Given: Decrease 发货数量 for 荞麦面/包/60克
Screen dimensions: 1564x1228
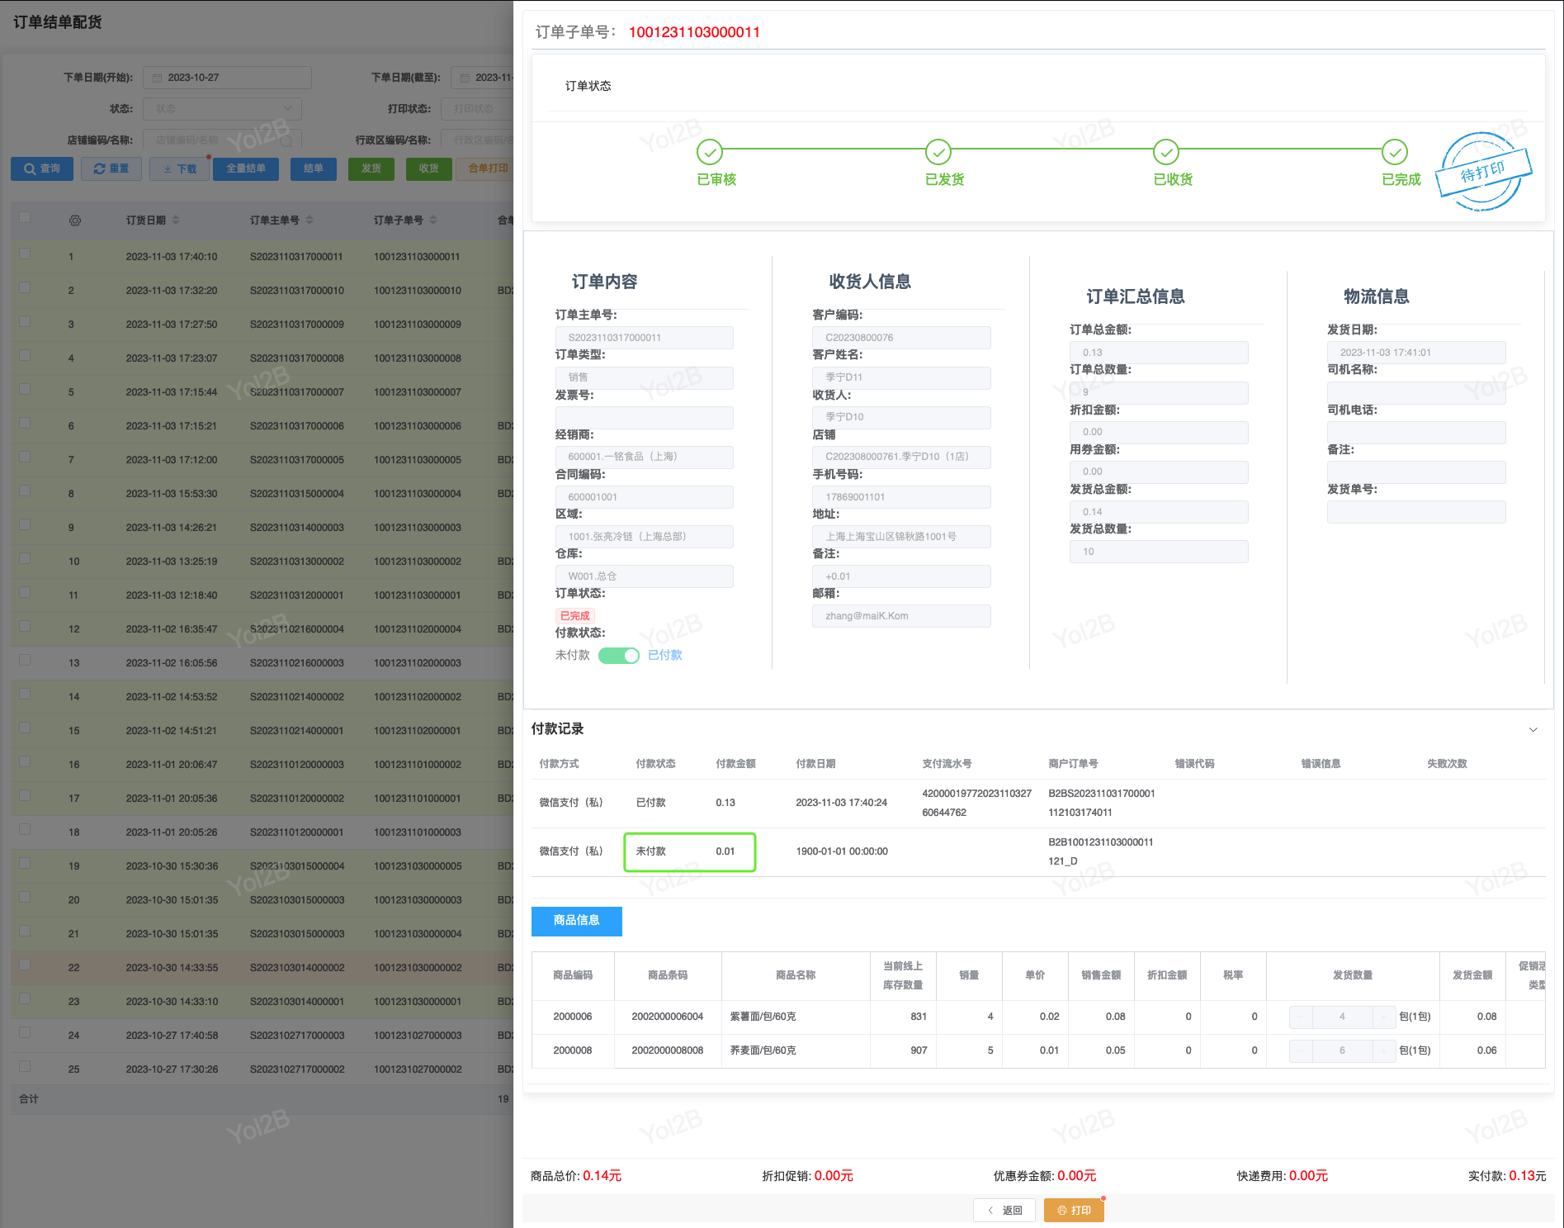Looking at the screenshot, I should 1301,1050.
